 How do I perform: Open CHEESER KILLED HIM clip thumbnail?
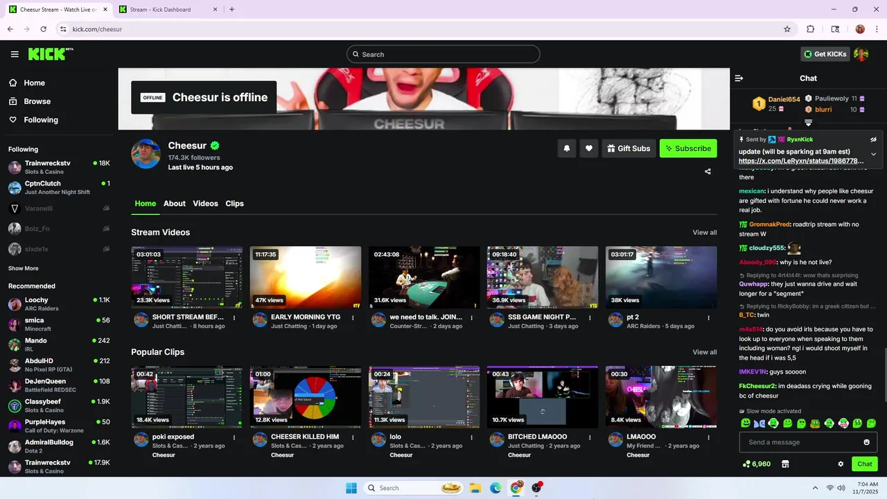[x=306, y=397]
